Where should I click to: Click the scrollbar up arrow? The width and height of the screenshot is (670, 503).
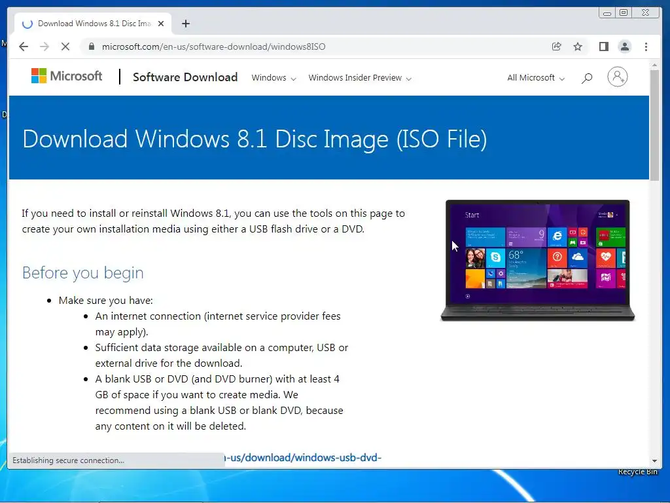pyautogui.click(x=654, y=65)
